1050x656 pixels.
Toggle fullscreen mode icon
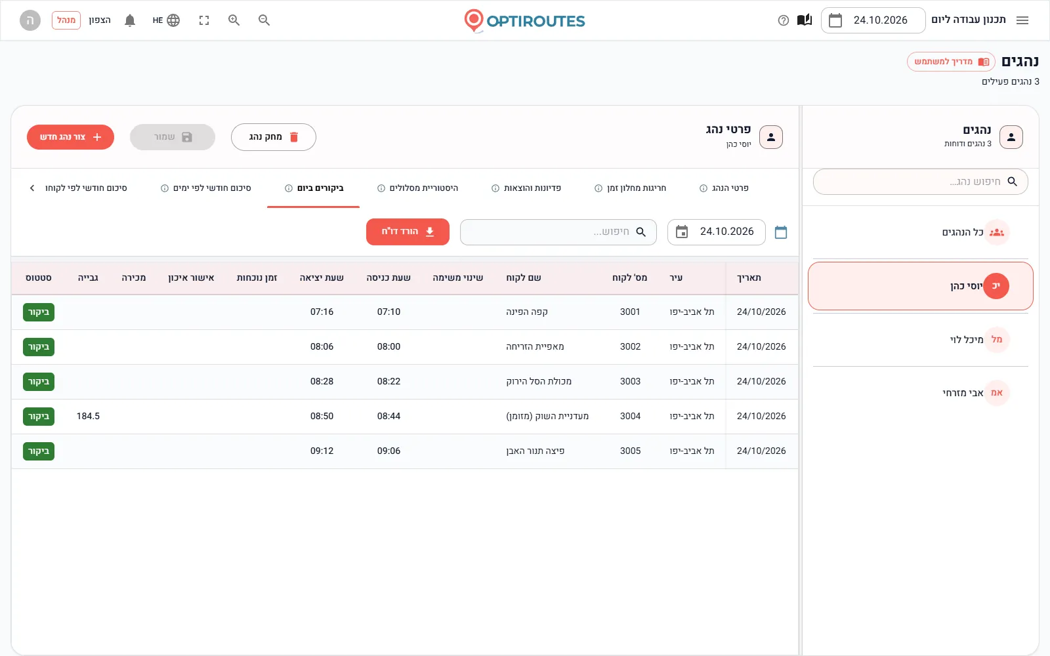tap(204, 20)
